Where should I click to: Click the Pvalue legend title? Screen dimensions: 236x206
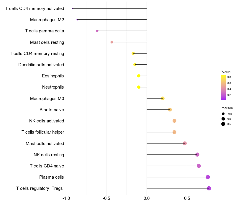[225, 72]
